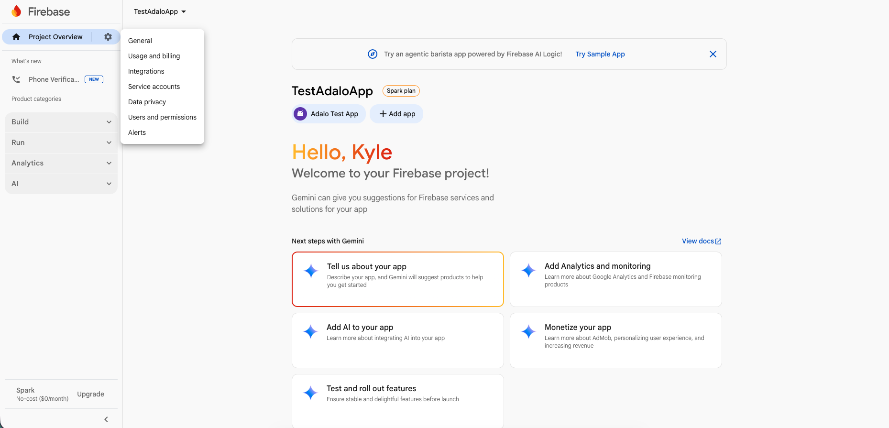Dismiss the sample app banner
Image resolution: width=889 pixels, height=428 pixels.
click(x=713, y=54)
